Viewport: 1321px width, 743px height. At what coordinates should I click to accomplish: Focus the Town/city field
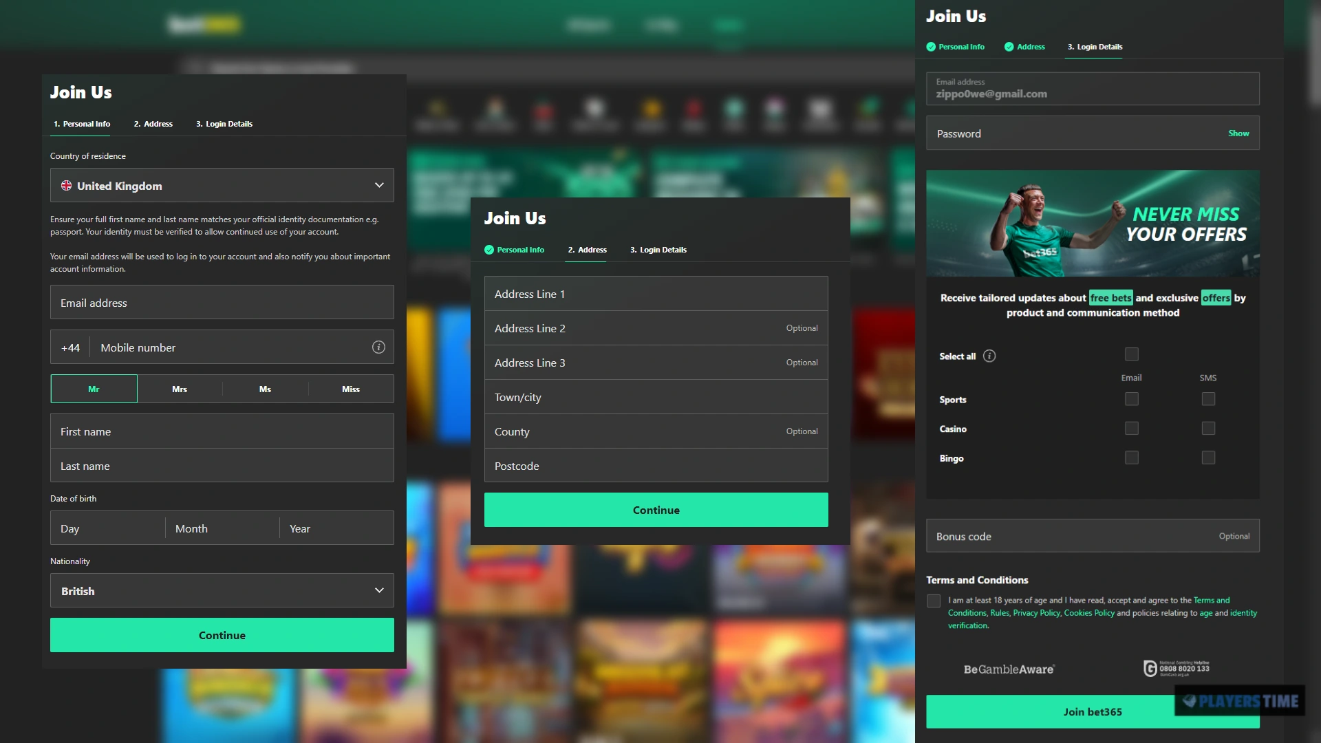656,397
